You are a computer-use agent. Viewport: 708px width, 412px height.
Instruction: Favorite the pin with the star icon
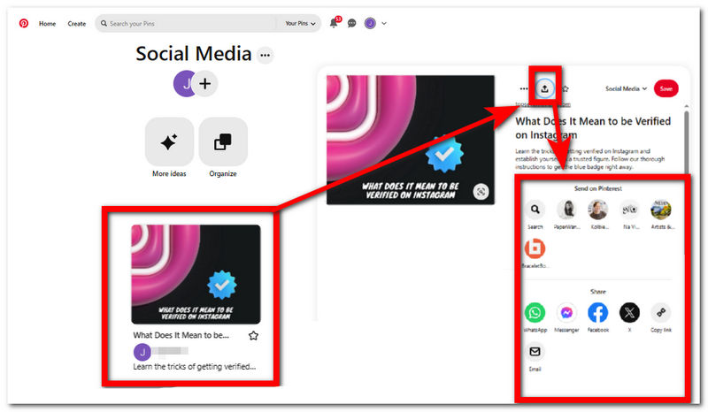(253, 335)
